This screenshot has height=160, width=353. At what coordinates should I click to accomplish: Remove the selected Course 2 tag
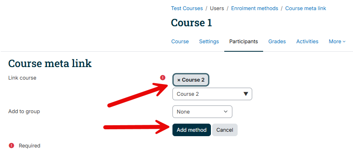(191, 80)
